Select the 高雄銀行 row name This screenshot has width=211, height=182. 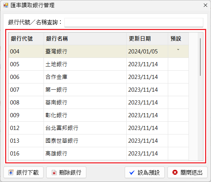click(x=85, y=153)
